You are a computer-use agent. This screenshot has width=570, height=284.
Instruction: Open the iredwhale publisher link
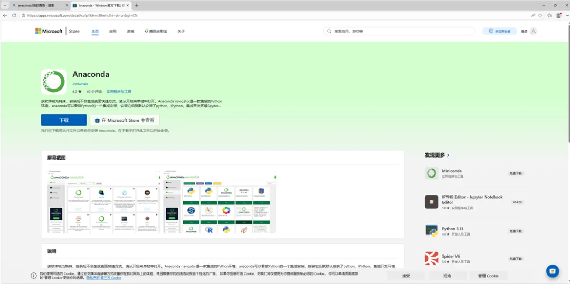pyautogui.click(x=80, y=84)
